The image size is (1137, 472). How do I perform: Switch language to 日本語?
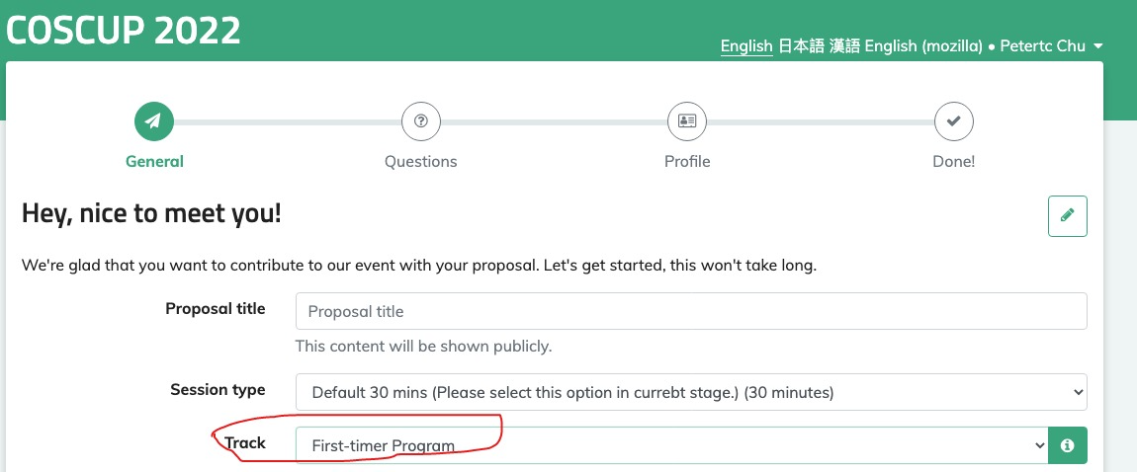801,46
